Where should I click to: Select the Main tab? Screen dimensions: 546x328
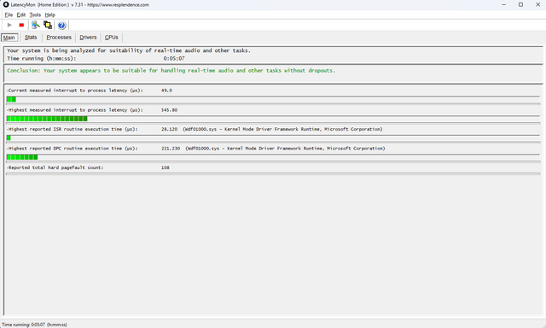[x=9, y=38]
